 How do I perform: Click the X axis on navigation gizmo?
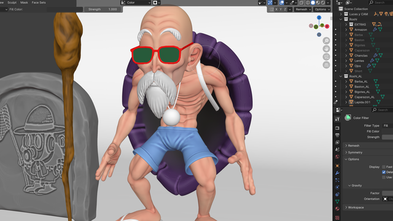click(327, 26)
